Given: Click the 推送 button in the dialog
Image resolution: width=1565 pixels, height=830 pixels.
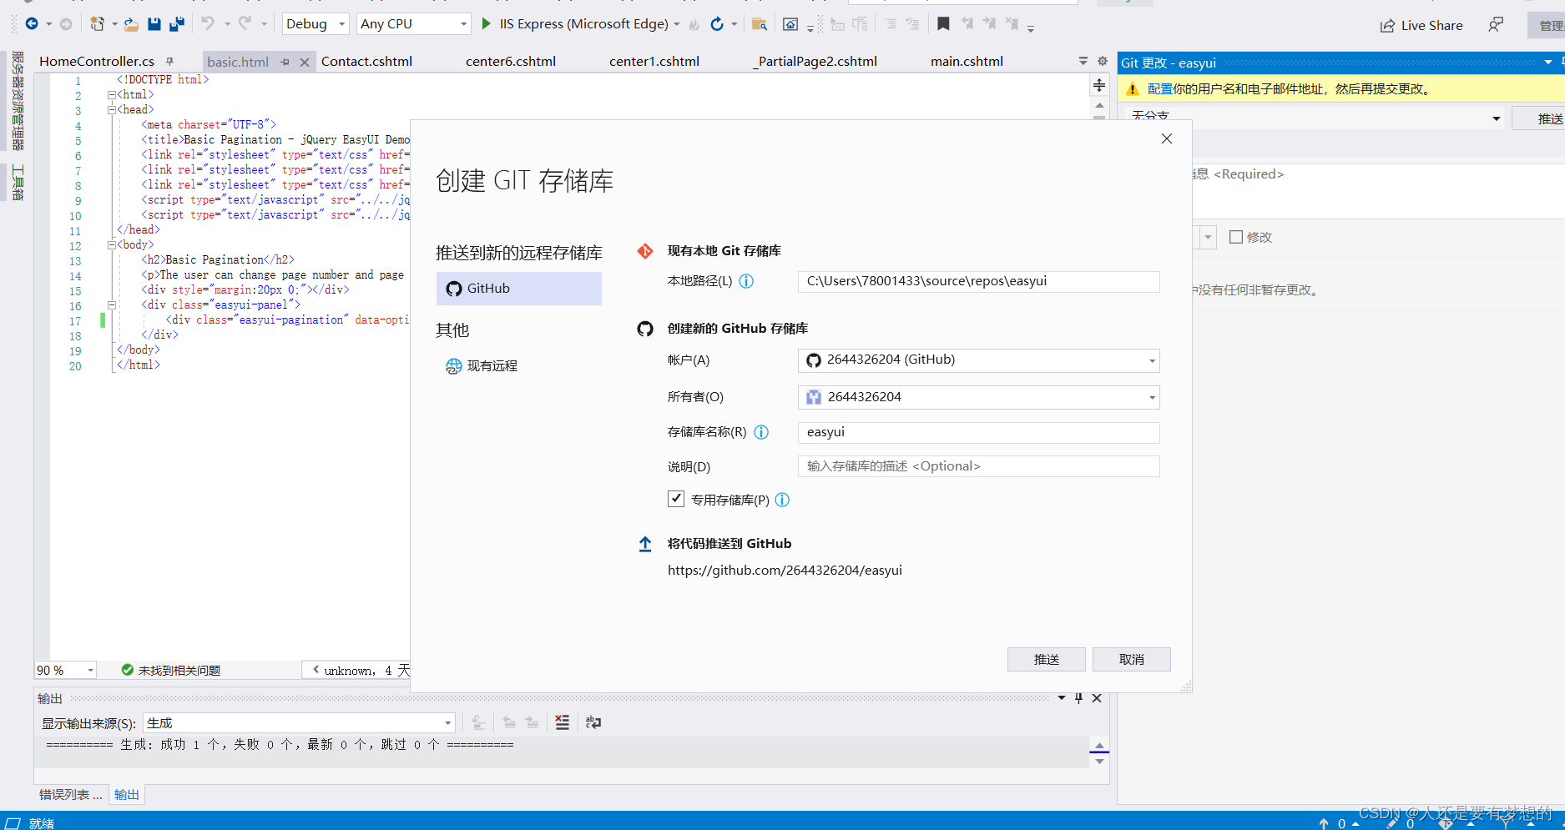Looking at the screenshot, I should pyautogui.click(x=1046, y=659).
